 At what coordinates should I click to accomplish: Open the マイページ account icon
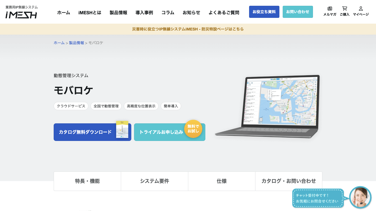click(x=361, y=12)
